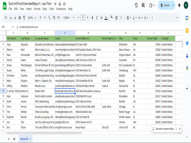Open the fill color picker

pyautogui.click(x=112, y=17)
